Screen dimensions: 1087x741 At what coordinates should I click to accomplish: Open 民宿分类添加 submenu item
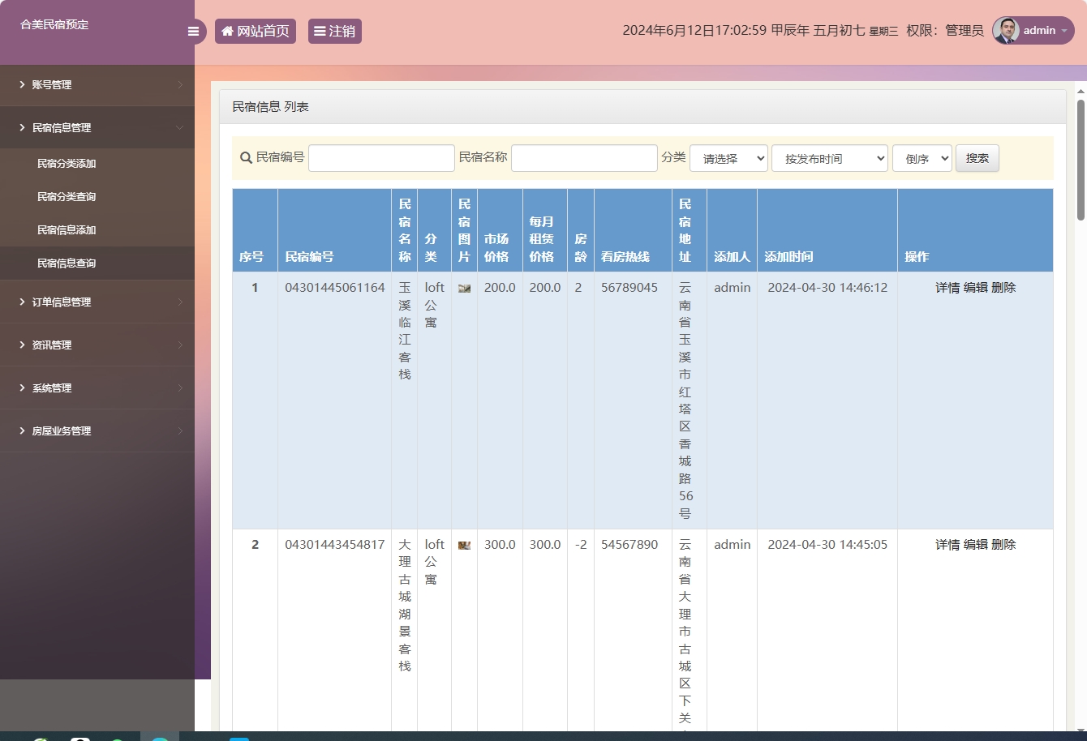pos(67,164)
